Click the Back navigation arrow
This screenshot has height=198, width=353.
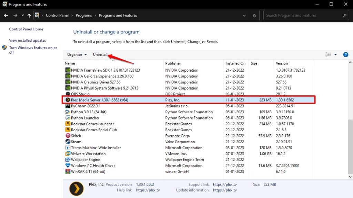(x=6, y=15)
